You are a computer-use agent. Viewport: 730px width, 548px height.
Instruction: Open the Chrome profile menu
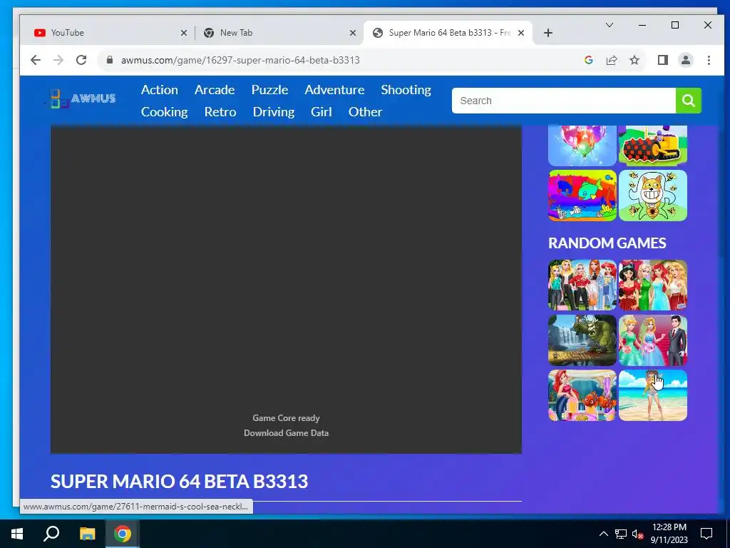(x=686, y=60)
